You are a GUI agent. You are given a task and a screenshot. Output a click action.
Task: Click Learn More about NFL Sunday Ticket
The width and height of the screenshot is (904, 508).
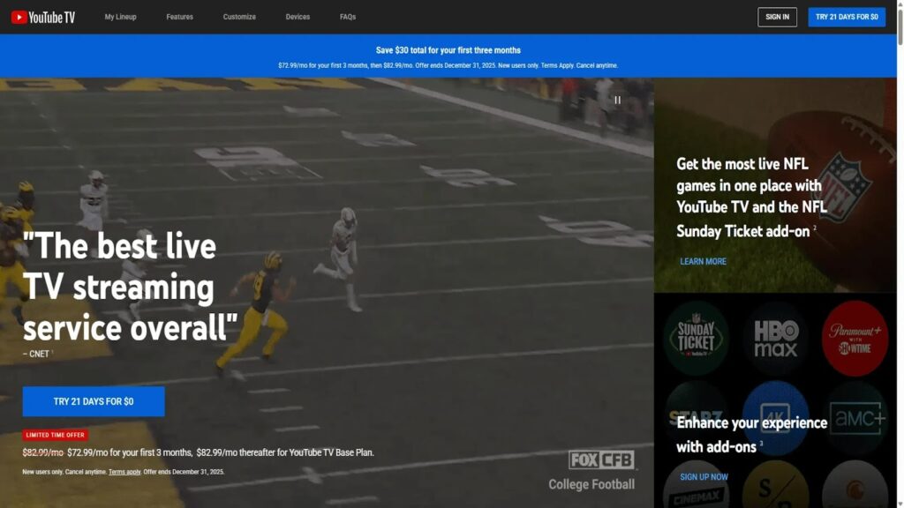(x=703, y=261)
